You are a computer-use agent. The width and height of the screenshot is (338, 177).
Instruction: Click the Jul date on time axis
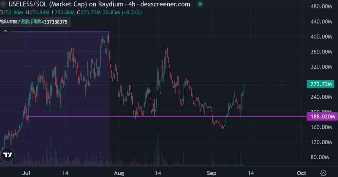click(x=26, y=173)
